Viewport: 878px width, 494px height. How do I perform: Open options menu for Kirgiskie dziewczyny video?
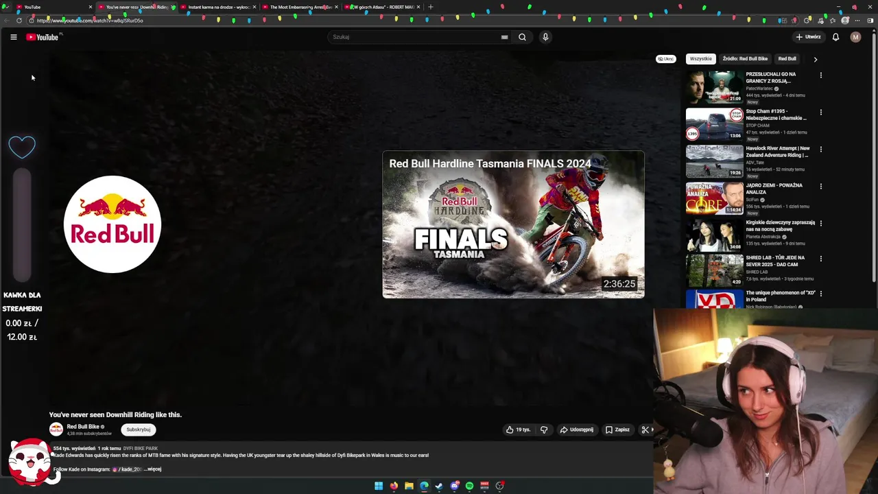pos(820,223)
